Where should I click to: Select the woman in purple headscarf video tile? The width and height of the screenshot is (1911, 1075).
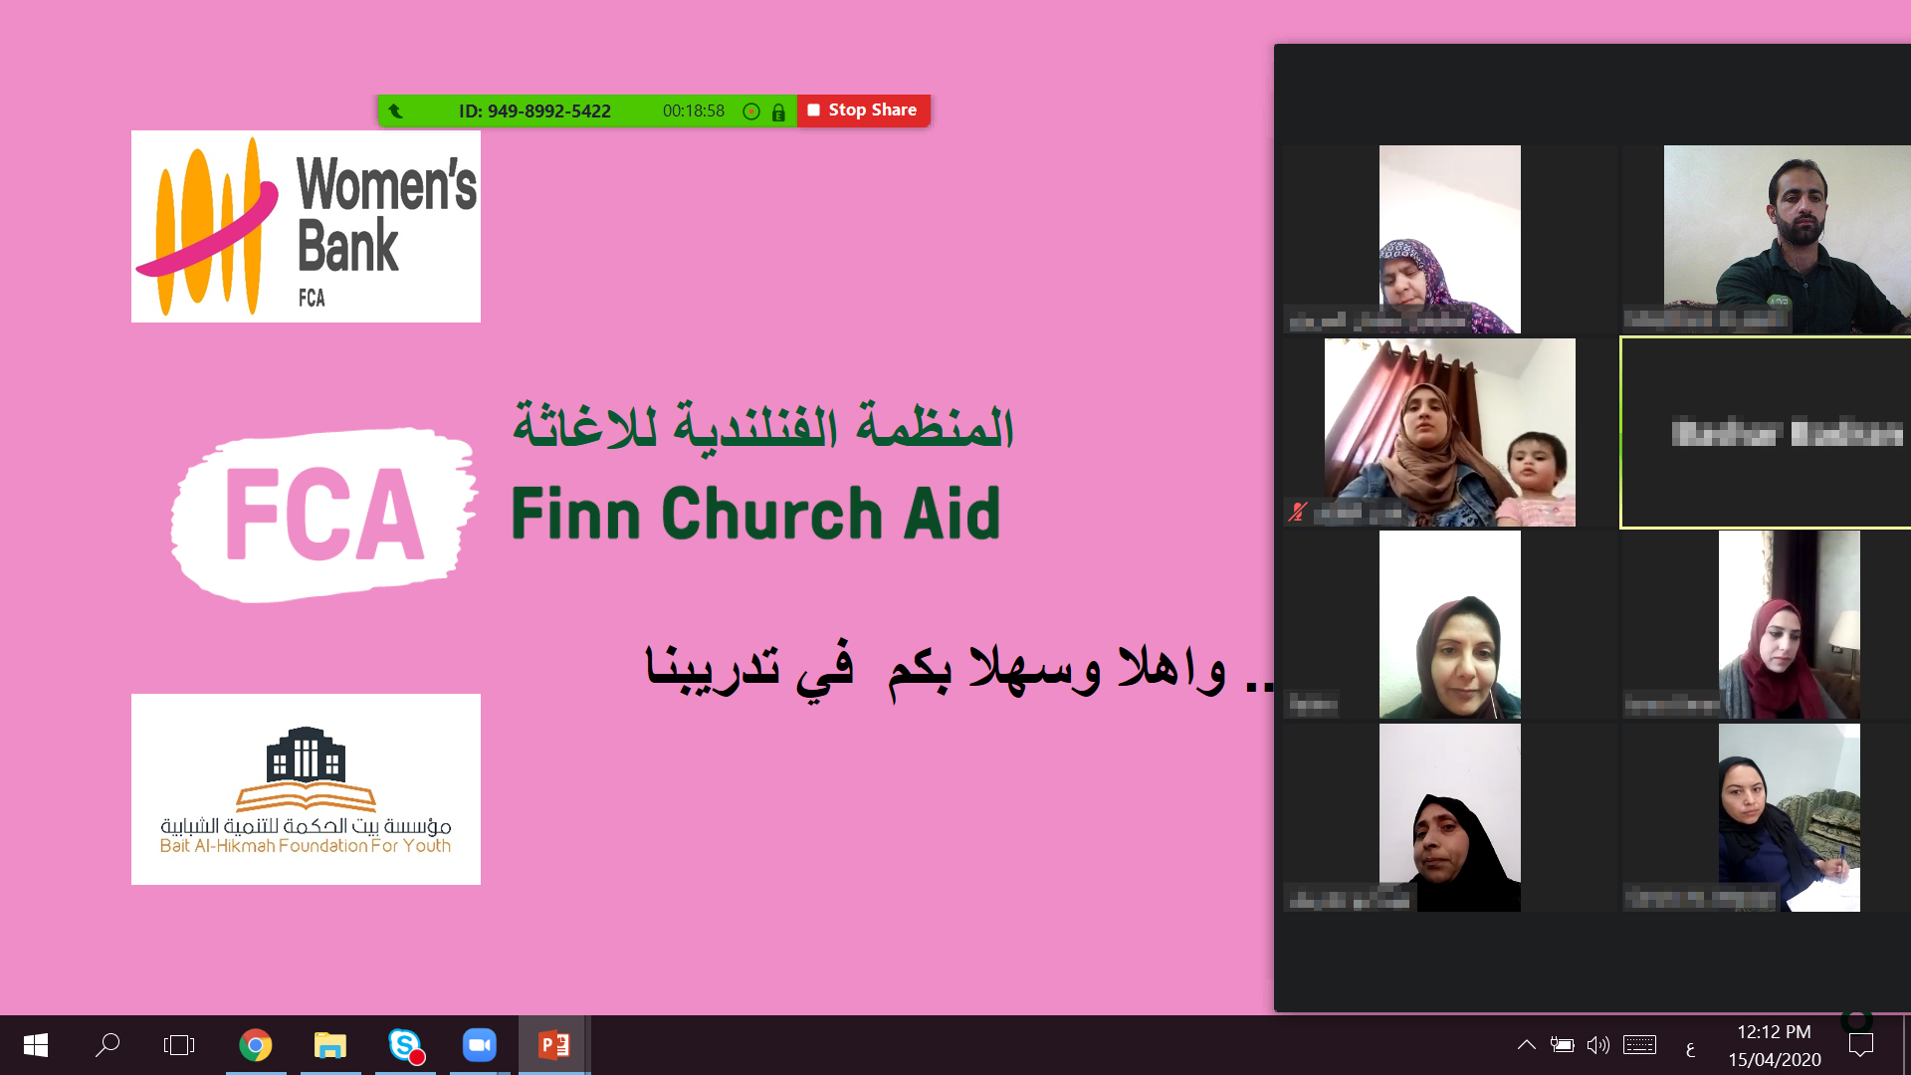(1450, 239)
